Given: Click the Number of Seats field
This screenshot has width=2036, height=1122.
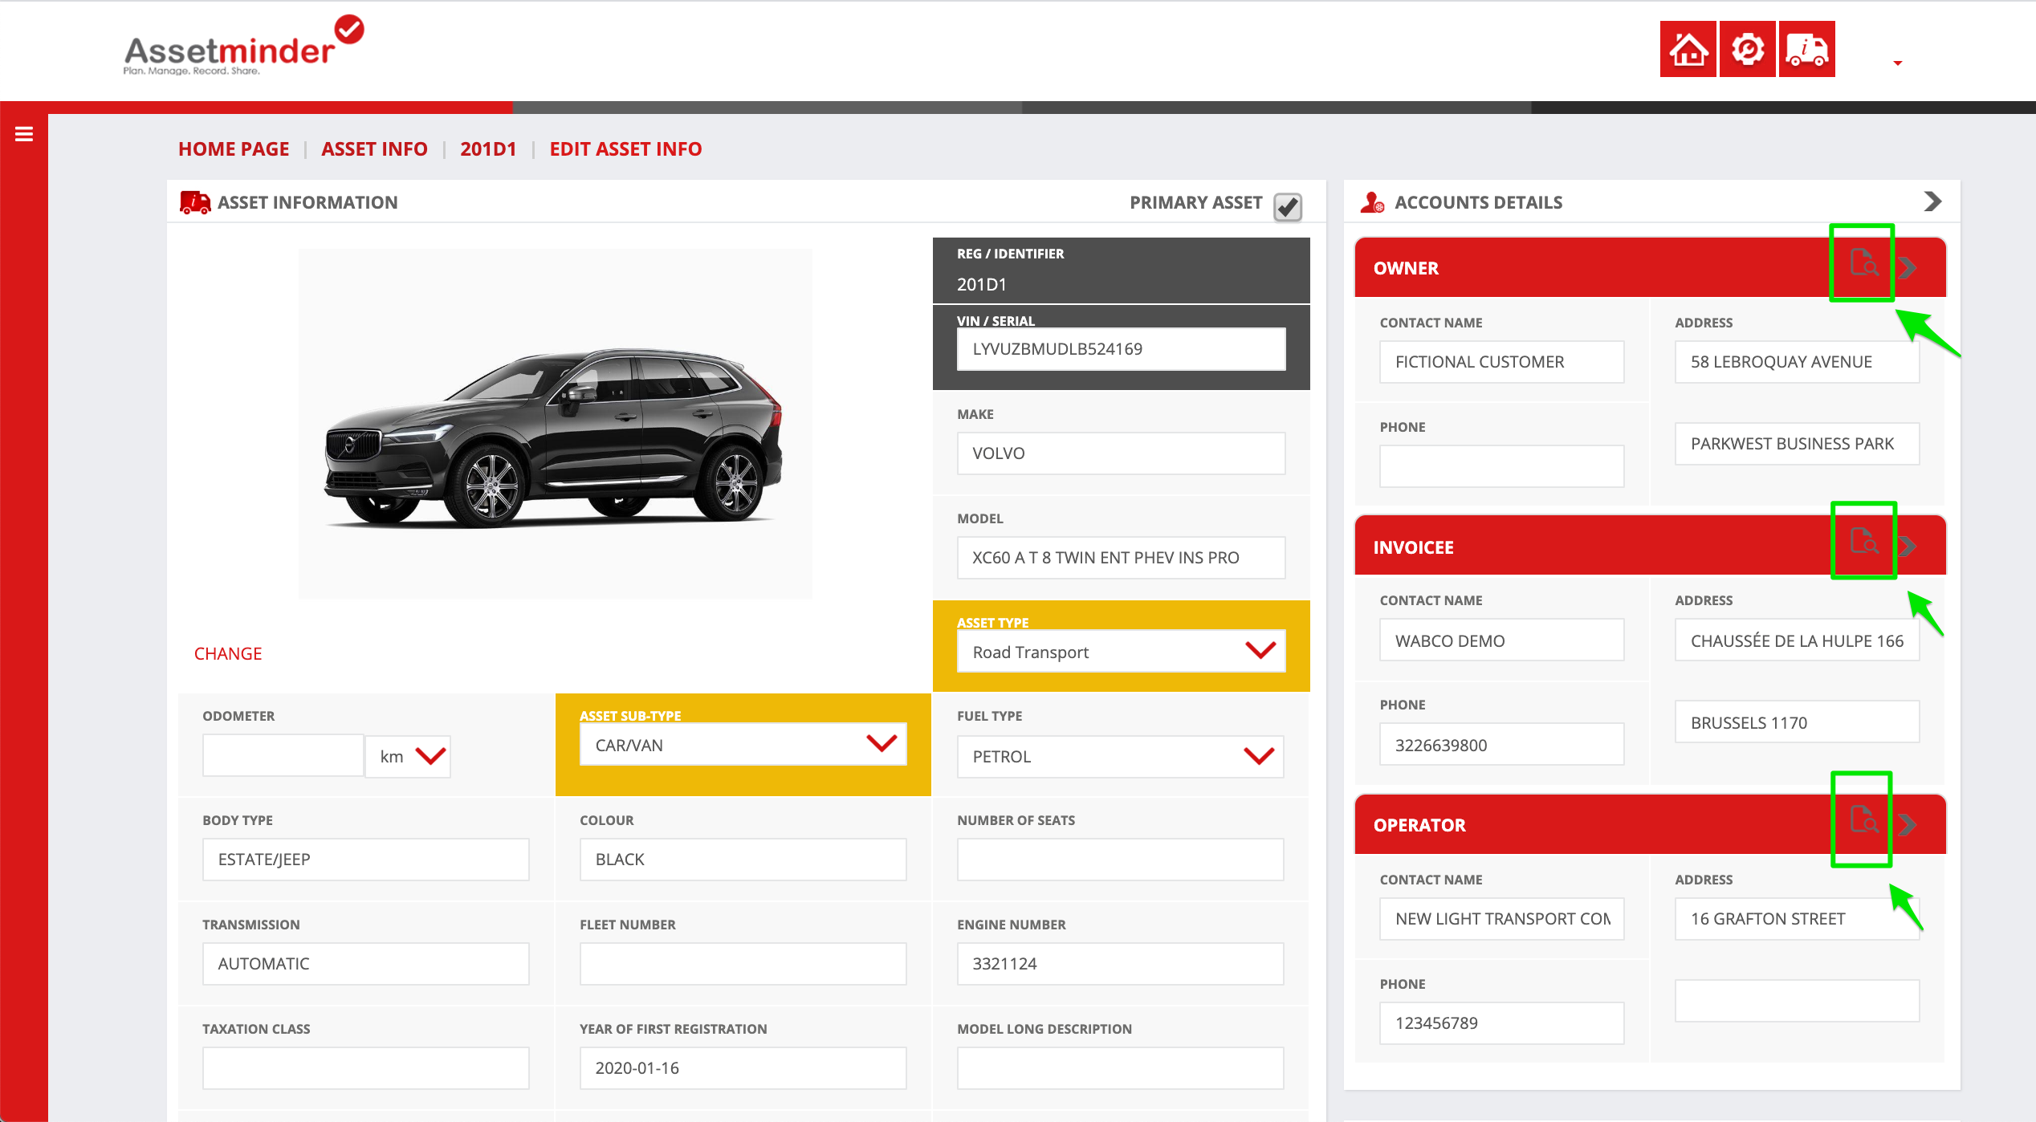Looking at the screenshot, I should click(1121, 859).
